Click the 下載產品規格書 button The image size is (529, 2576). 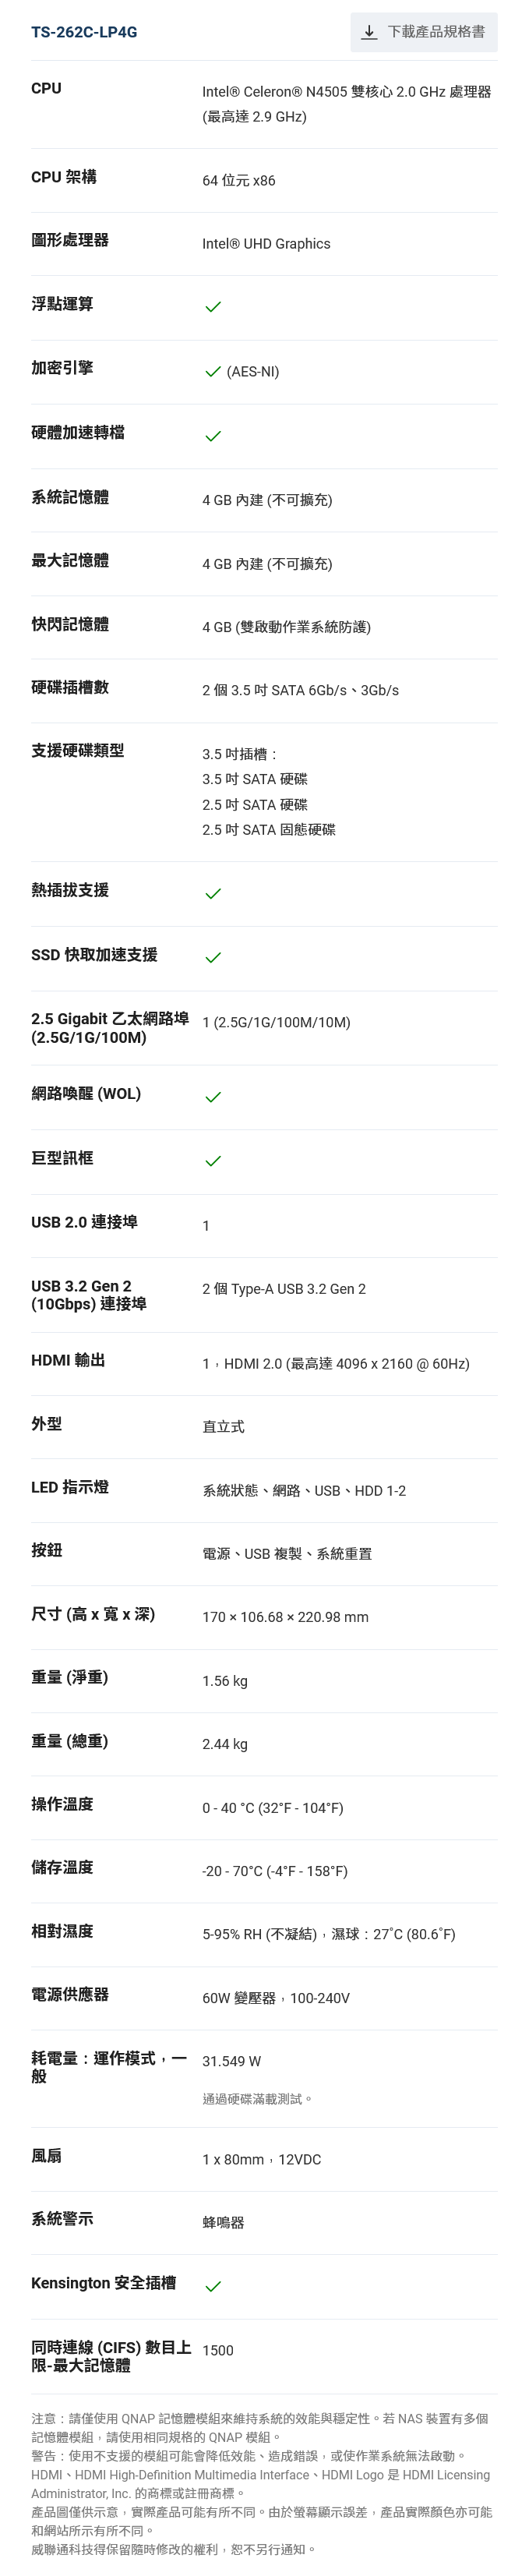(424, 32)
